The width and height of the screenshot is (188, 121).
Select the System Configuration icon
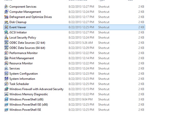pos(6,74)
